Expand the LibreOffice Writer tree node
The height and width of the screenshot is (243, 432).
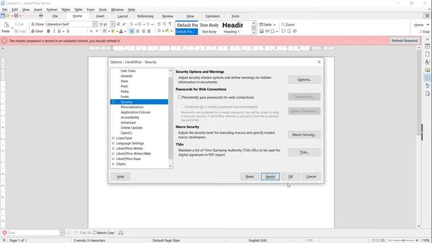(x=113, y=148)
